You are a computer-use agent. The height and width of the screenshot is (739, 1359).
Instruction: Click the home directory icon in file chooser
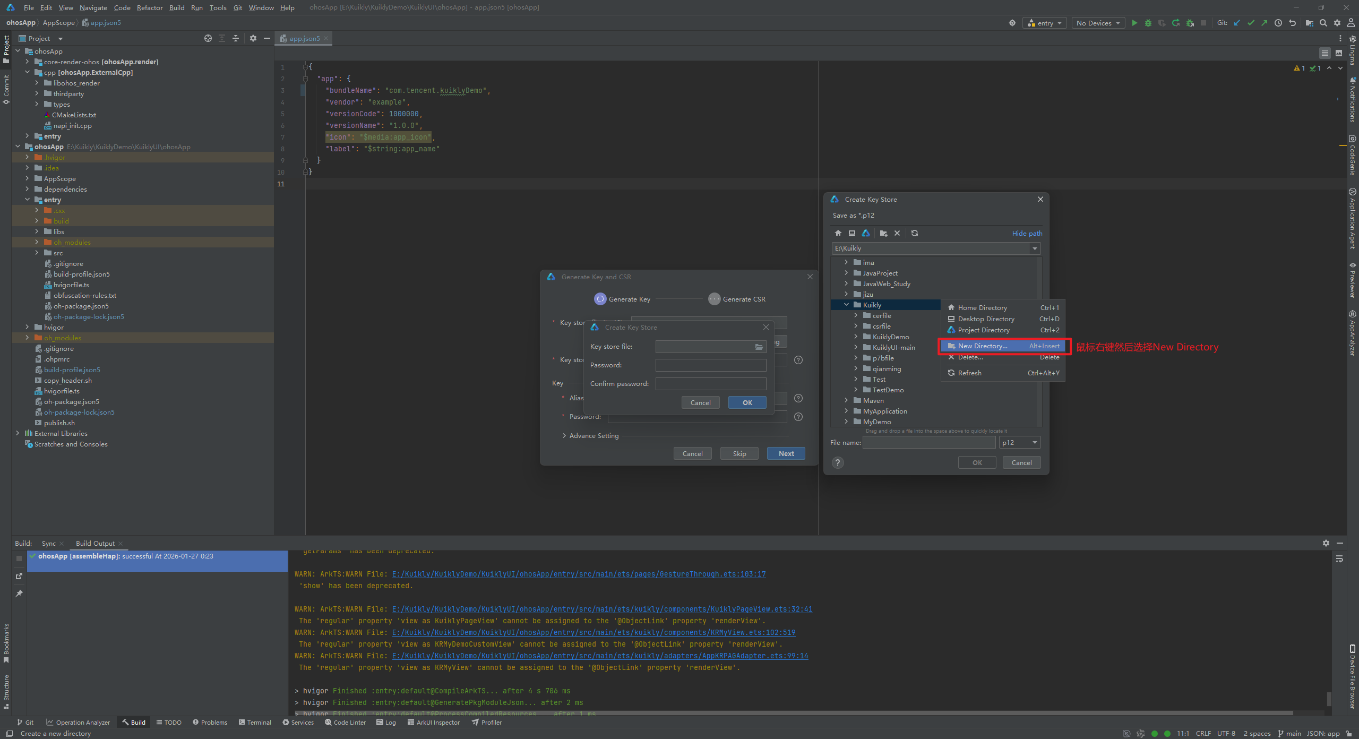[x=838, y=233]
